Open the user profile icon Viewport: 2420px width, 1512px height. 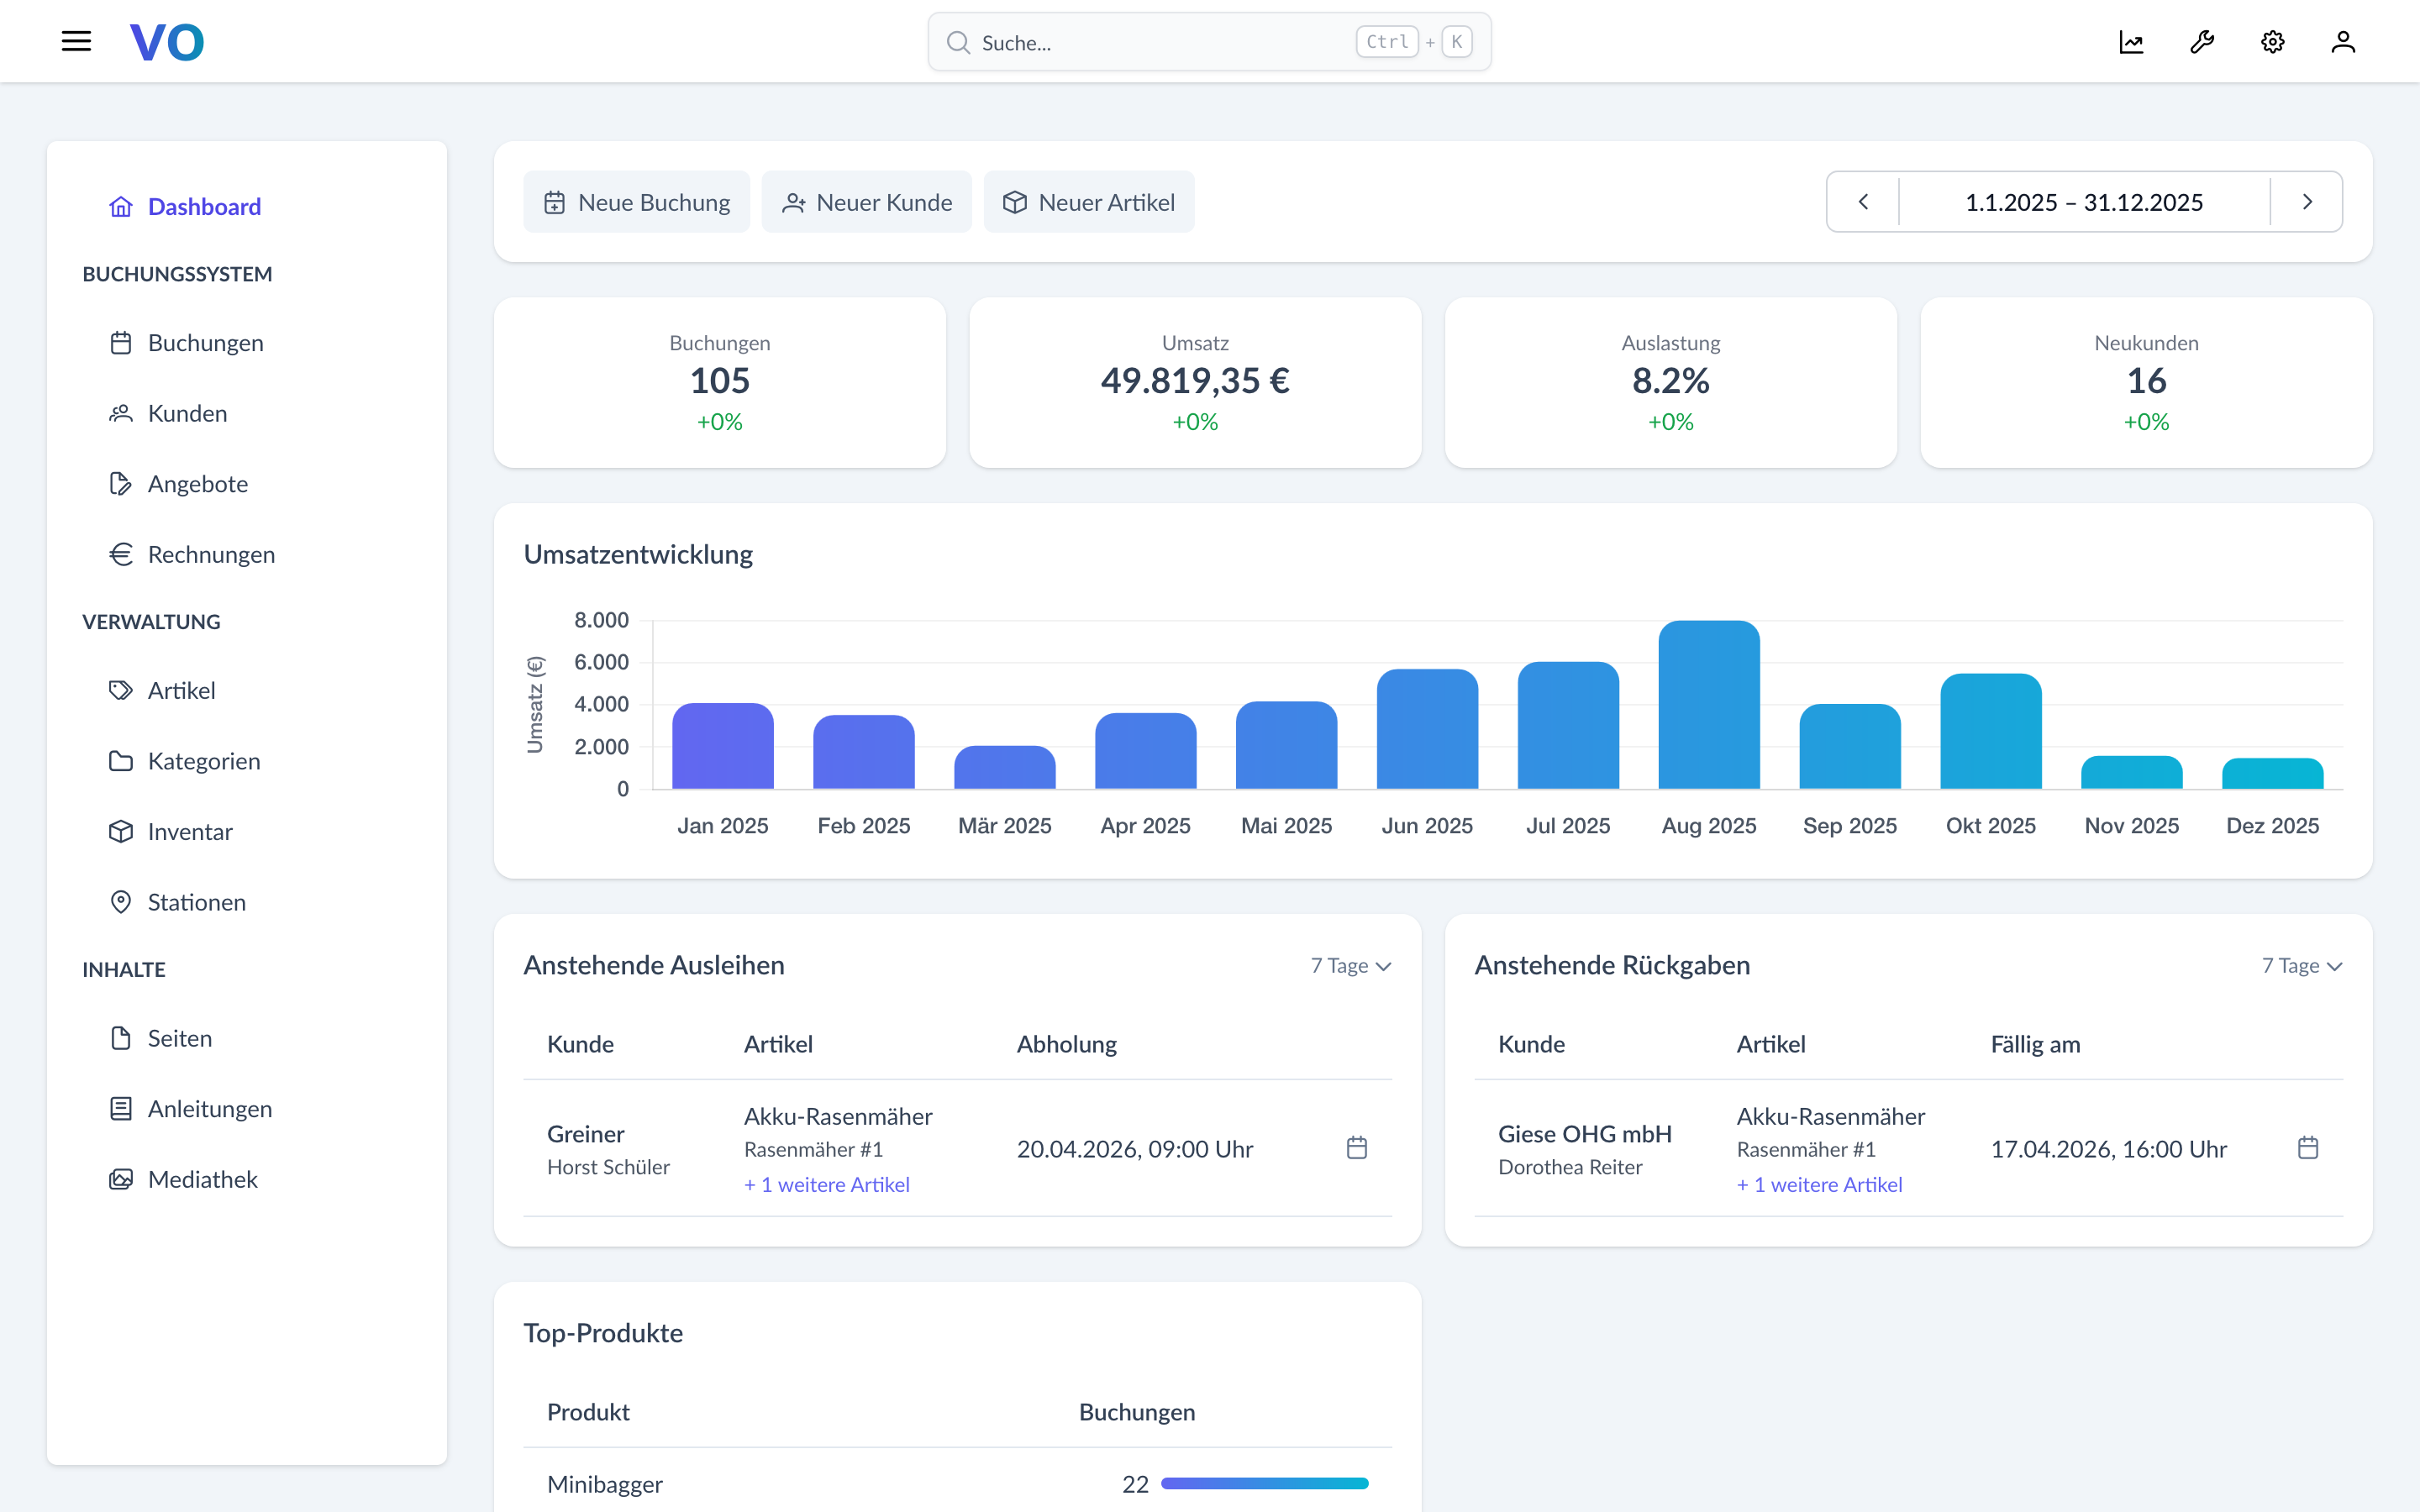coord(2344,41)
